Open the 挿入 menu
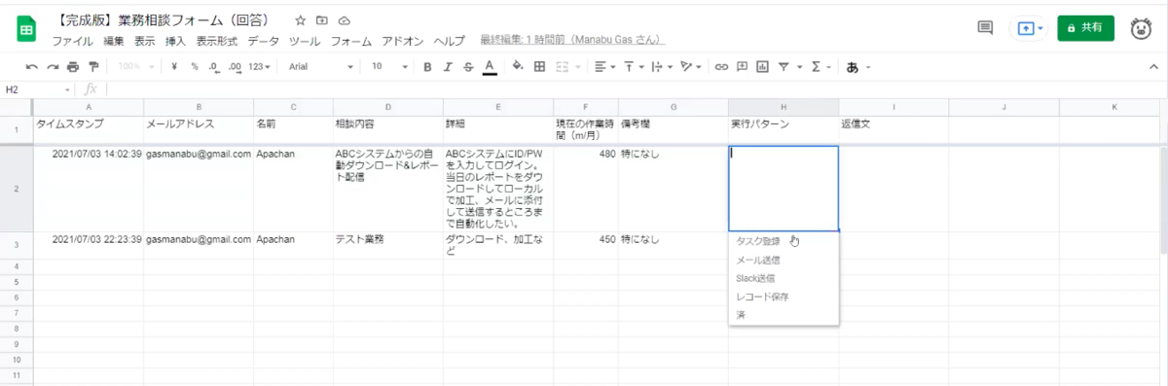 point(176,41)
